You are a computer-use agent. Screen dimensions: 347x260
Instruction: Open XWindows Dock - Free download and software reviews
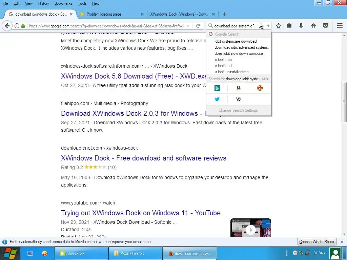tap(144, 158)
